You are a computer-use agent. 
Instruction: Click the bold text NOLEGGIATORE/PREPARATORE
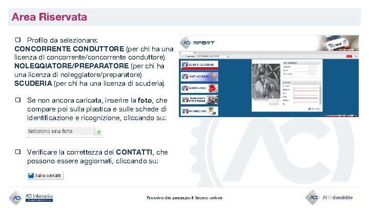coord(72,66)
